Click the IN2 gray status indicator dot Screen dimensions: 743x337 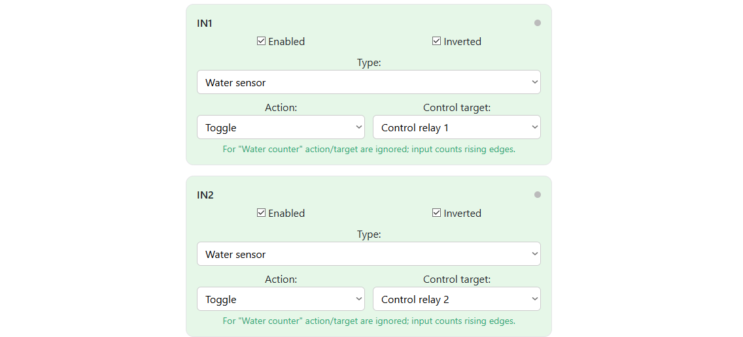click(538, 195)
